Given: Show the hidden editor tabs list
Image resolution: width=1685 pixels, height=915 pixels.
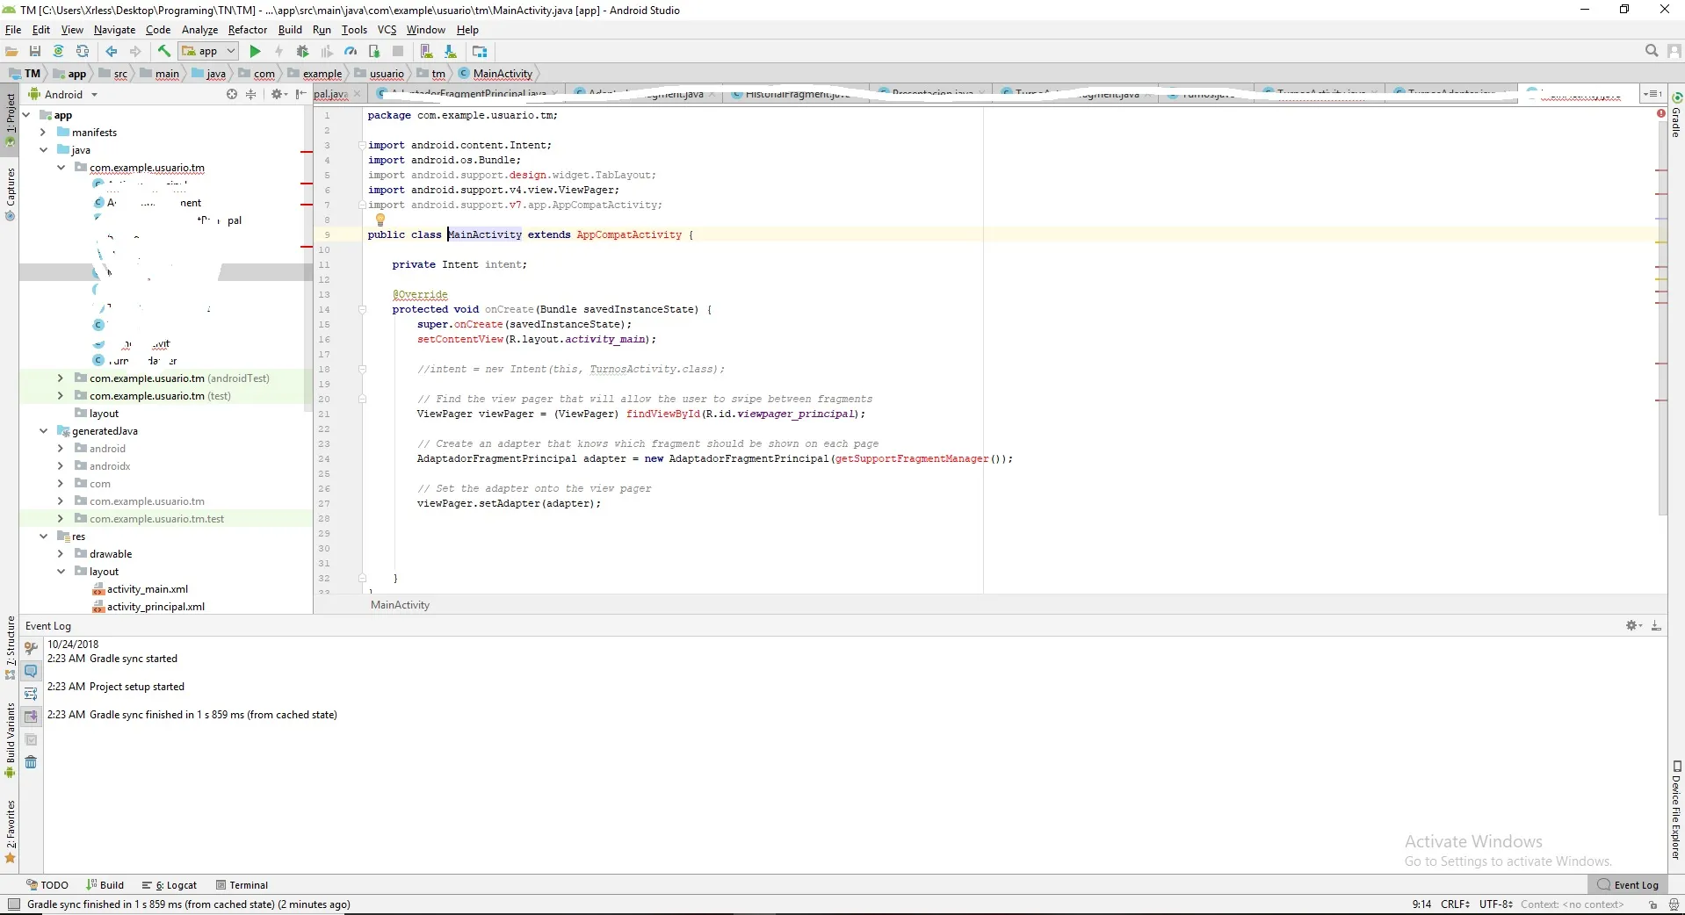Looking at the screenshot, I should pyautogui.click(x=1652, y=94).
